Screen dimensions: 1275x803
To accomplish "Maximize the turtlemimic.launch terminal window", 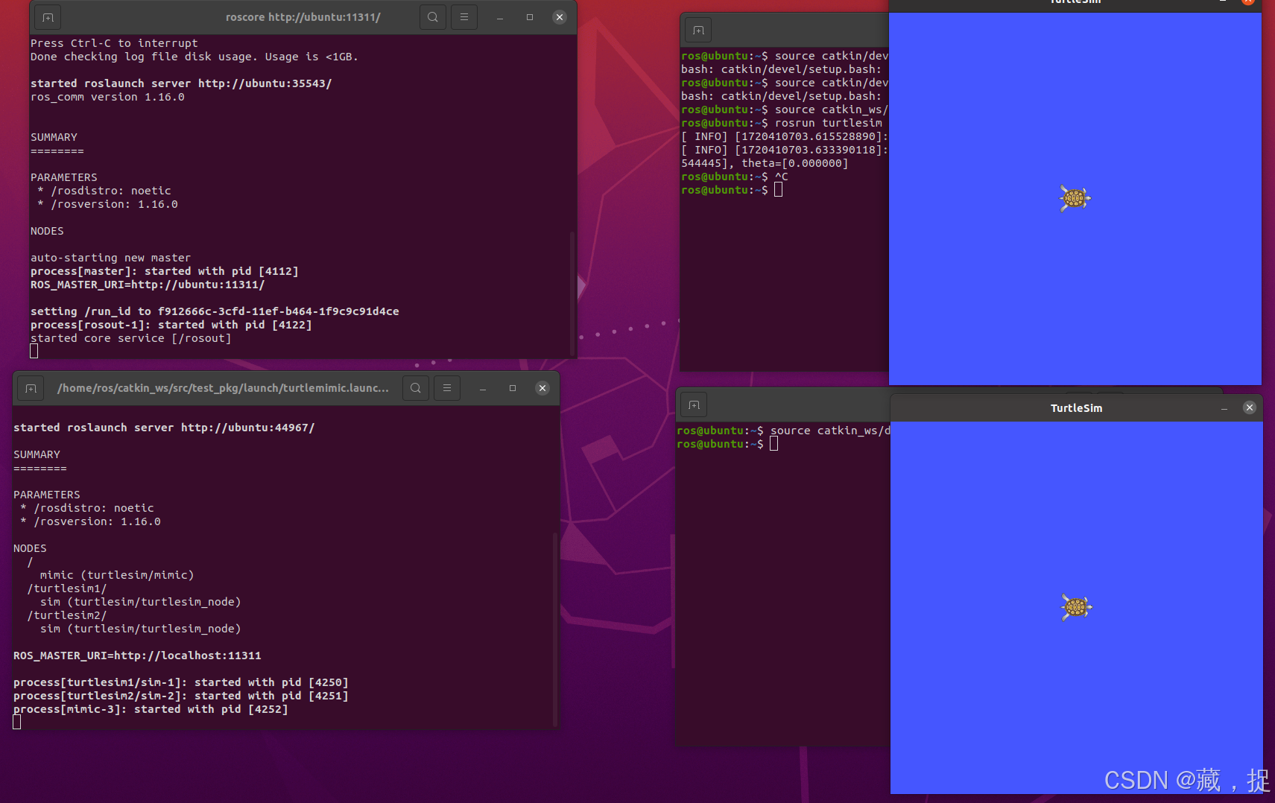I will point(513,388).
